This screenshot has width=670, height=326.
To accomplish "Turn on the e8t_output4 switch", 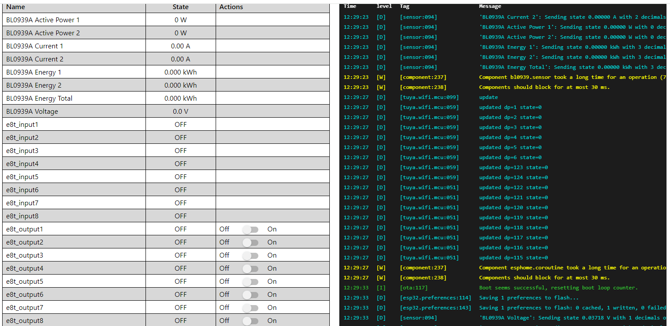I will [250, 268].
